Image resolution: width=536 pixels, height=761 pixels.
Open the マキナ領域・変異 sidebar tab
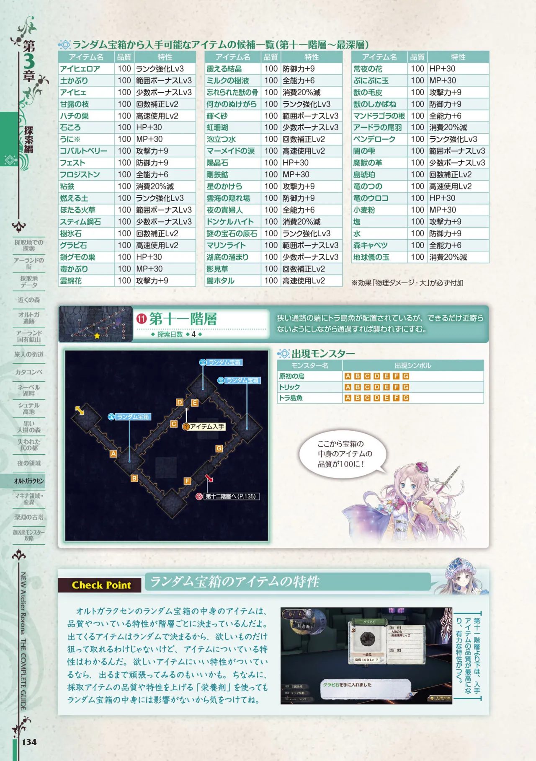tap(28, 499)
